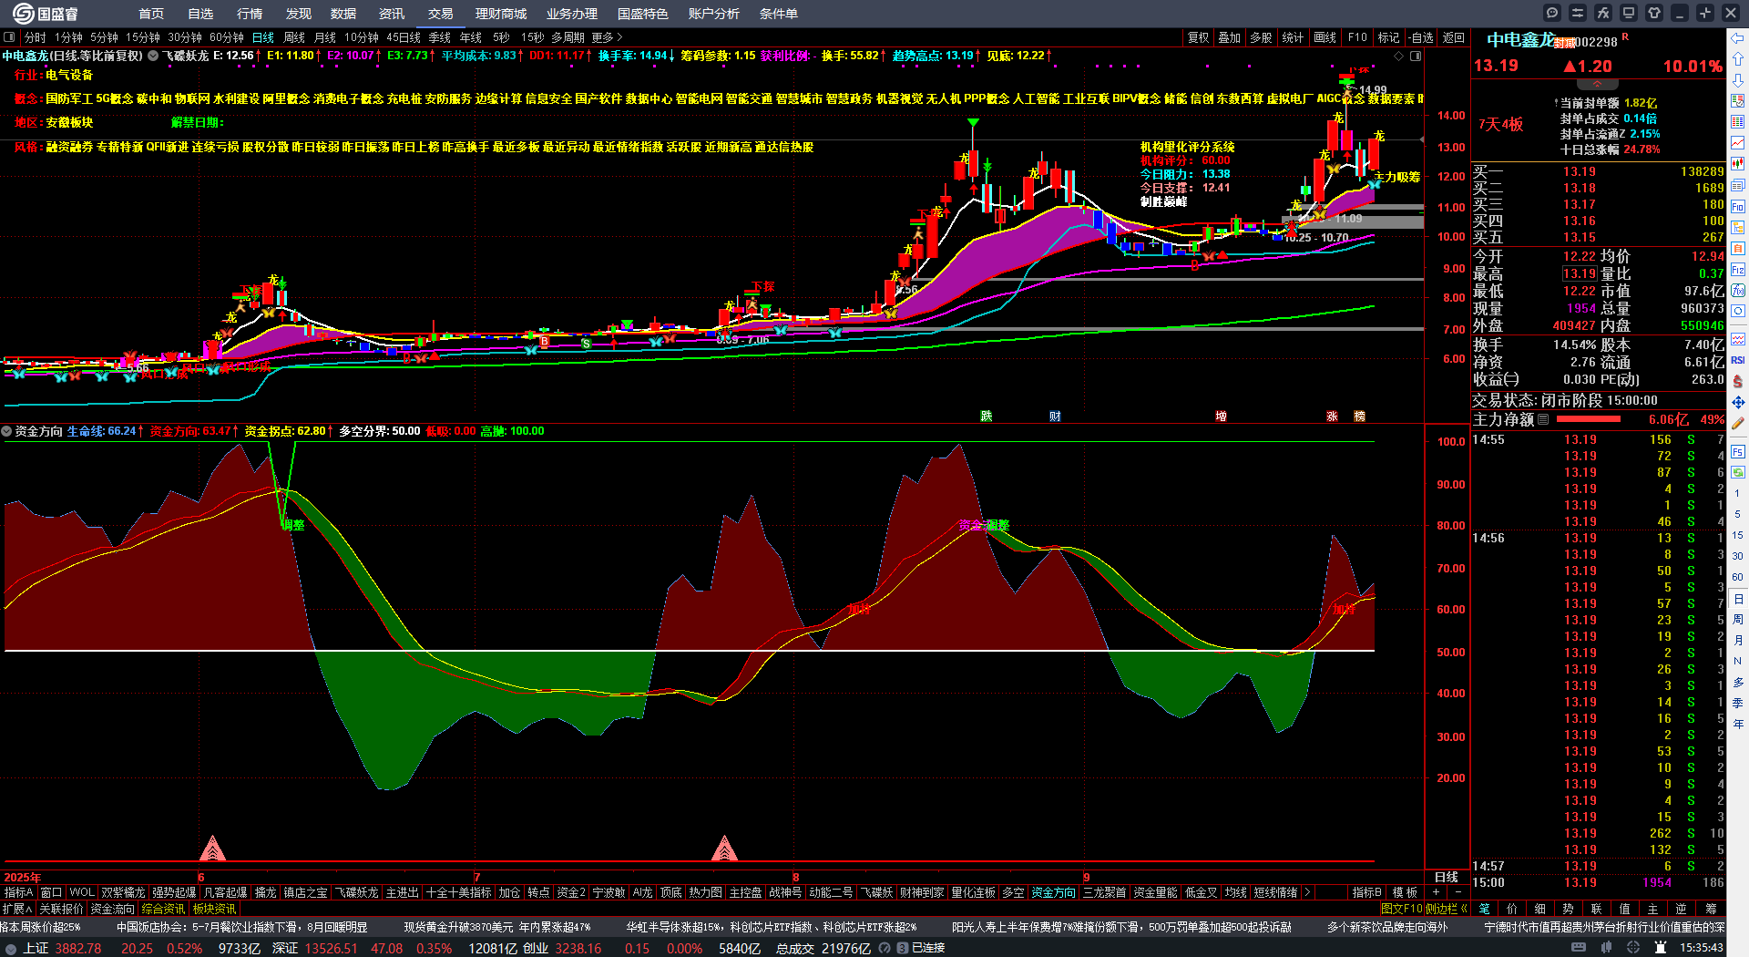Toggle the panel icon at chart's top-right corner
Viewport: 1749px width, 957px height.
[x=1416, y=56]
